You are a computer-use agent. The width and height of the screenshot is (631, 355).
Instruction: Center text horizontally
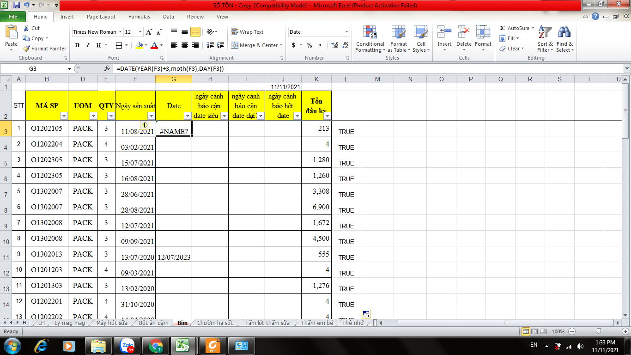185,45
